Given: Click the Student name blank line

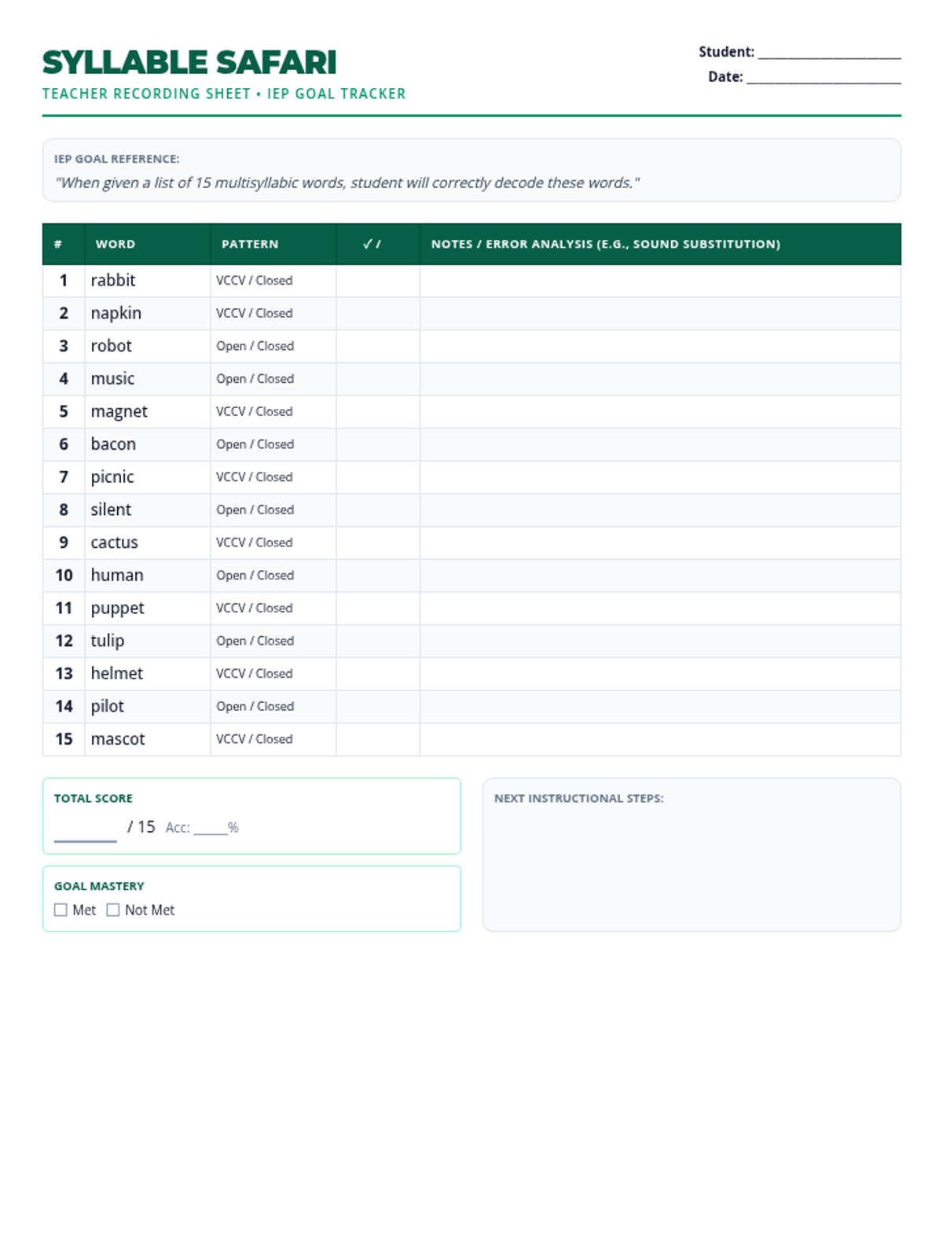Looking at the screenshot, I should (829, 53).
